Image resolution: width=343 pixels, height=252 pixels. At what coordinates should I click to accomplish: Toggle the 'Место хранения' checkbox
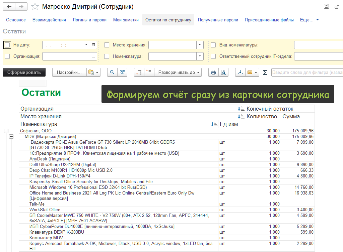(x=107, y=45)
